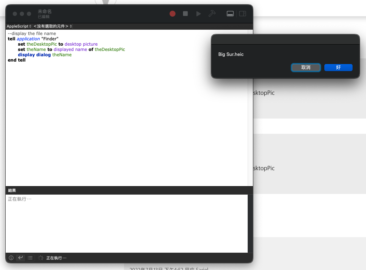
Task: Click the red Record button
Action: [172, 14]
